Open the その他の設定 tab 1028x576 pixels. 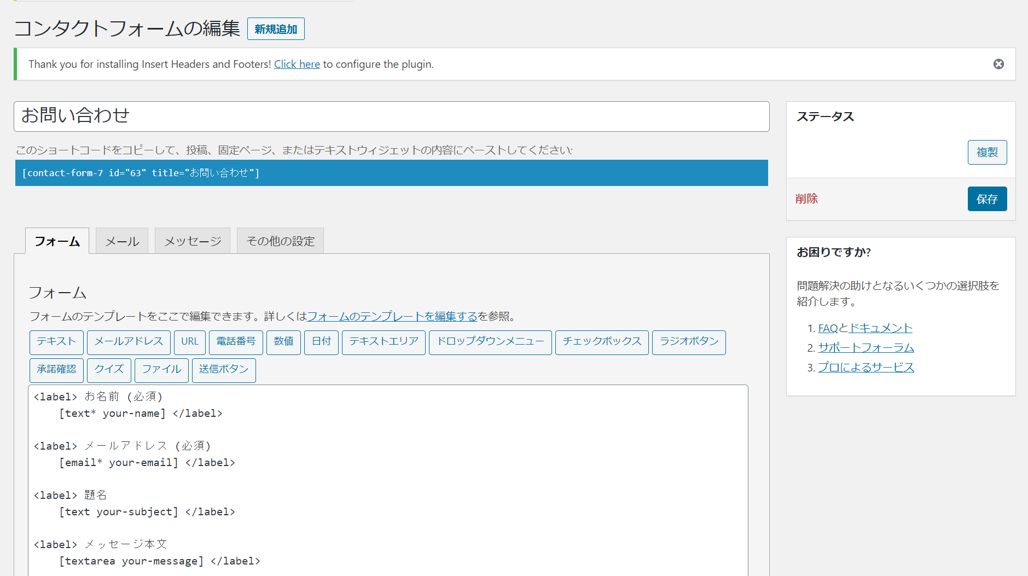(x=280, y=241)
